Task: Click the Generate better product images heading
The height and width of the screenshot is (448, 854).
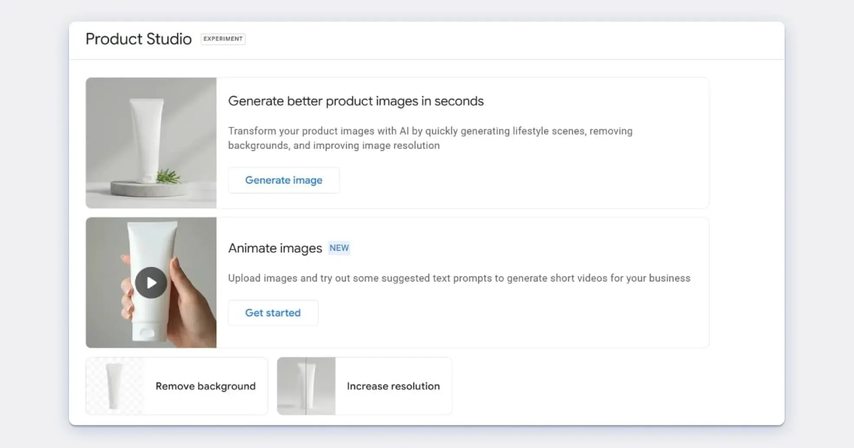Action: point(356,101)
